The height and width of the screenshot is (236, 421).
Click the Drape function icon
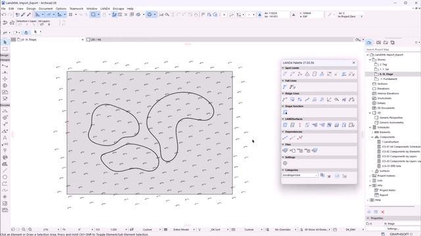pos(285,112)
